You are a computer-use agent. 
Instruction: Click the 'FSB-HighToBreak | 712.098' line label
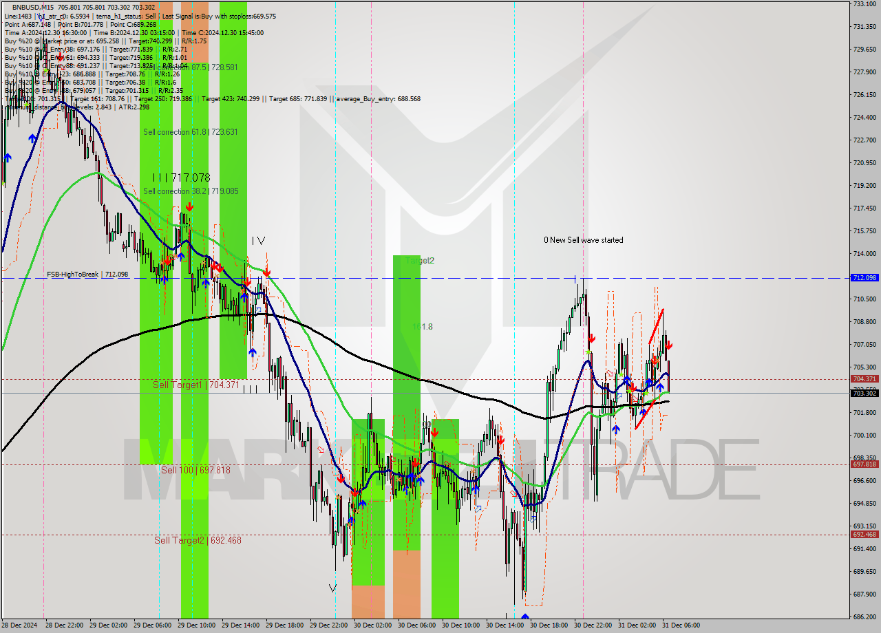87,275
